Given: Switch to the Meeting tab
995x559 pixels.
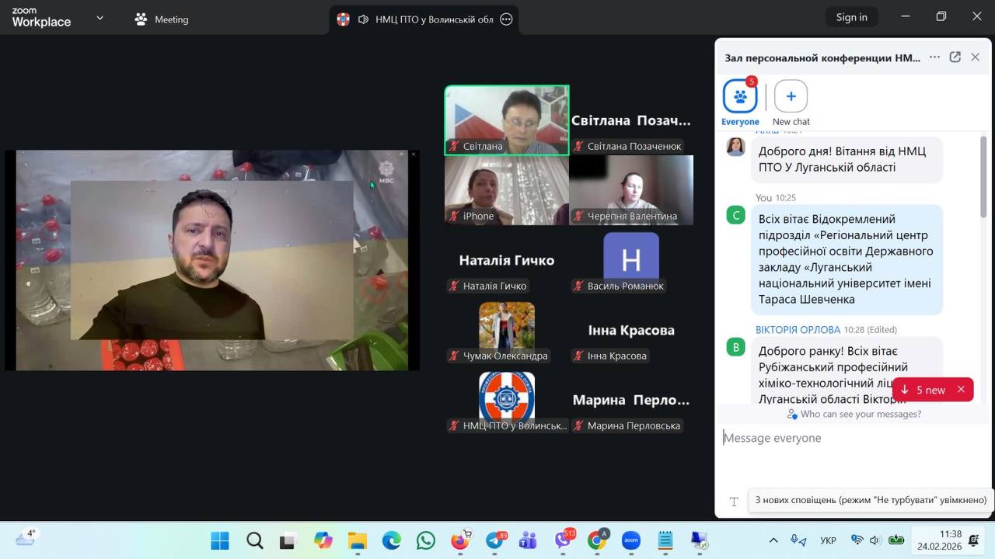Looking at the screenshot, I should pos(162,19).
